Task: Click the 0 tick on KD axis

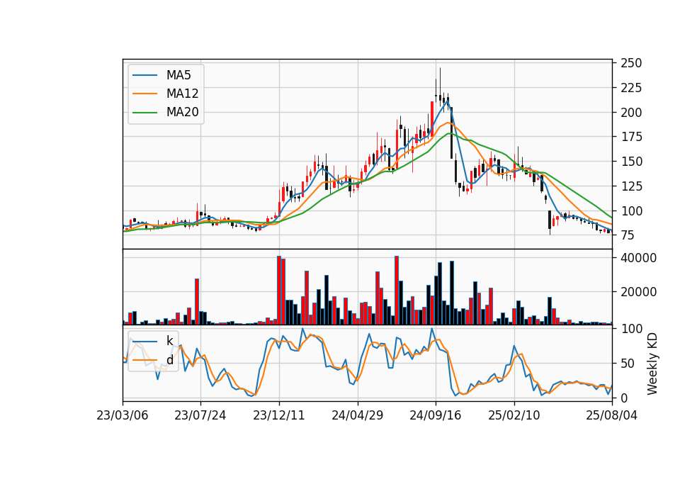Action: click(624, 398)
